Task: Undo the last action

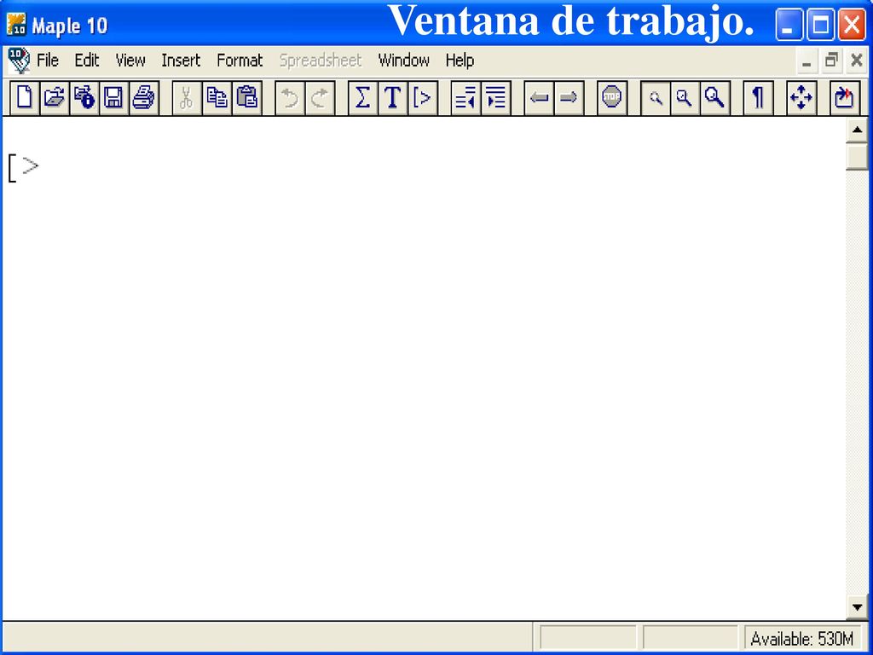Action: [x=290, y=98]
